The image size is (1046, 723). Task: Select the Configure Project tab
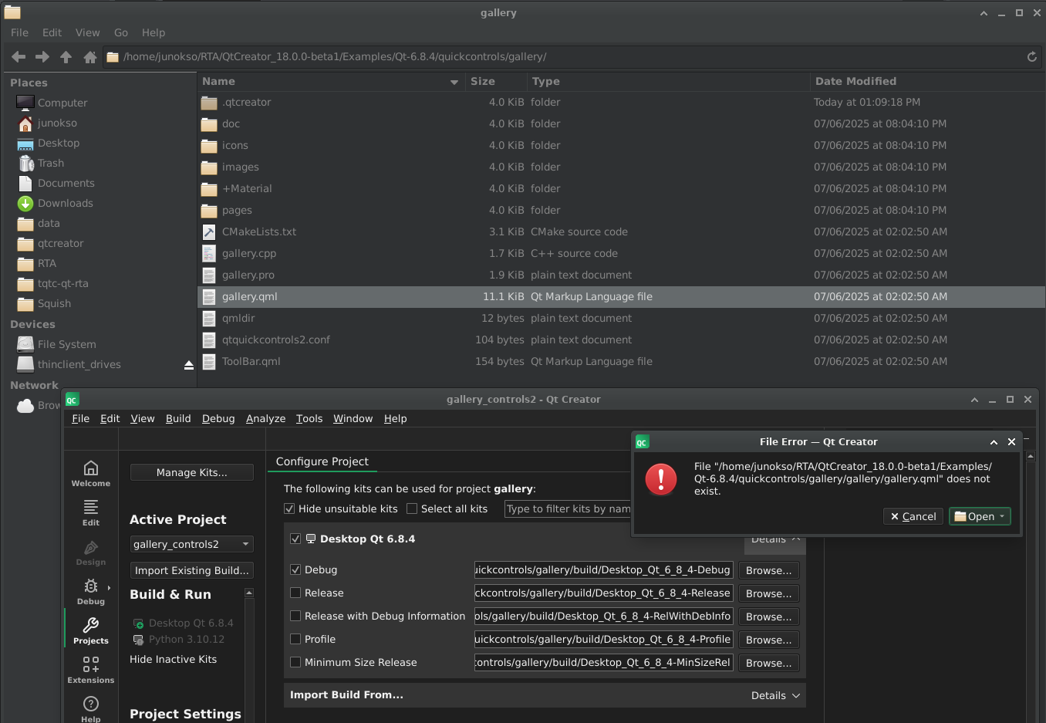pyautogui.click(x=322, y=461)
